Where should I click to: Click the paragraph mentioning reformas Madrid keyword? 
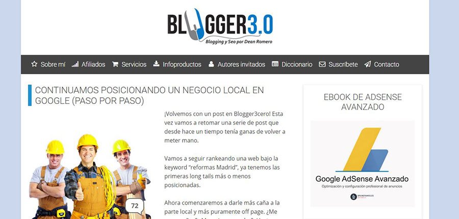[x=222, y=172]
